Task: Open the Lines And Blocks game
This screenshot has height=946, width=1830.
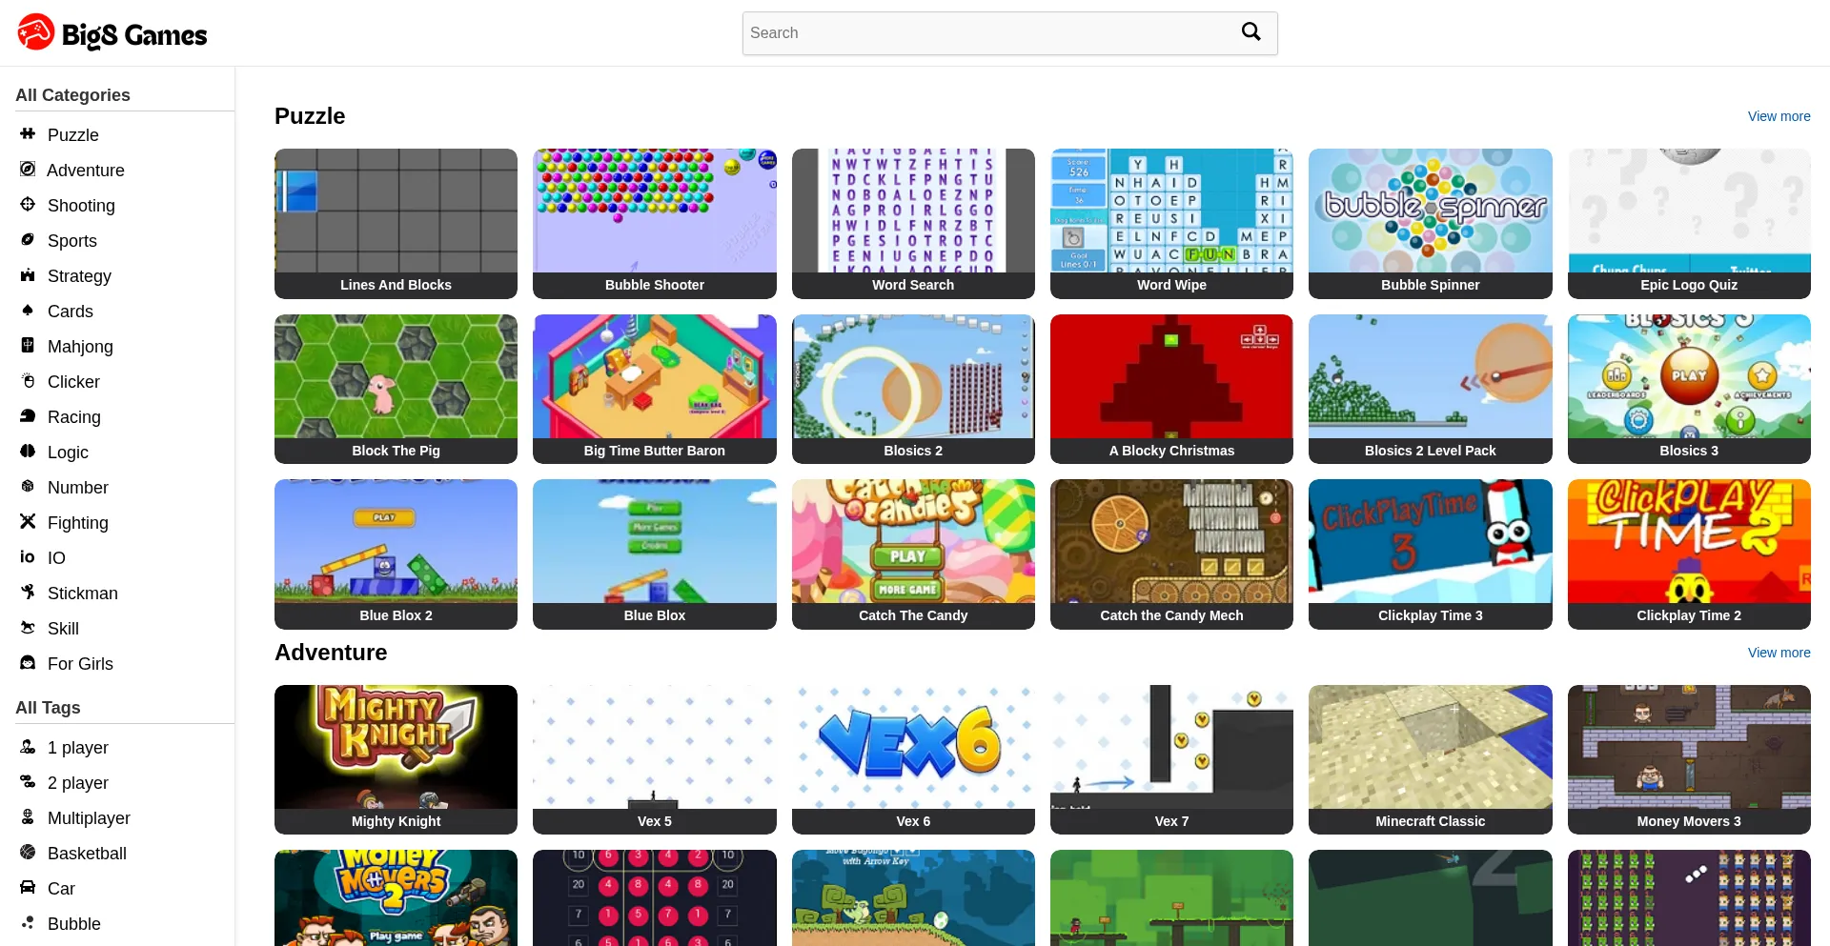Action: point(396,223)
